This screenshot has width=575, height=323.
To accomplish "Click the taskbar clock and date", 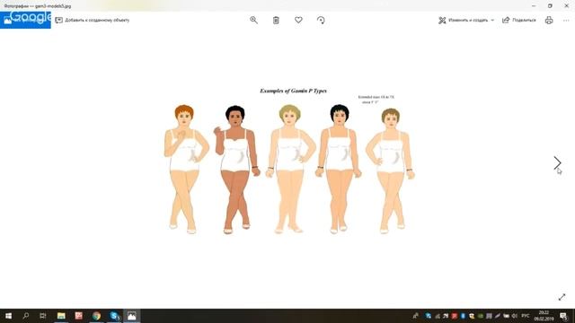I will (544, 316).
